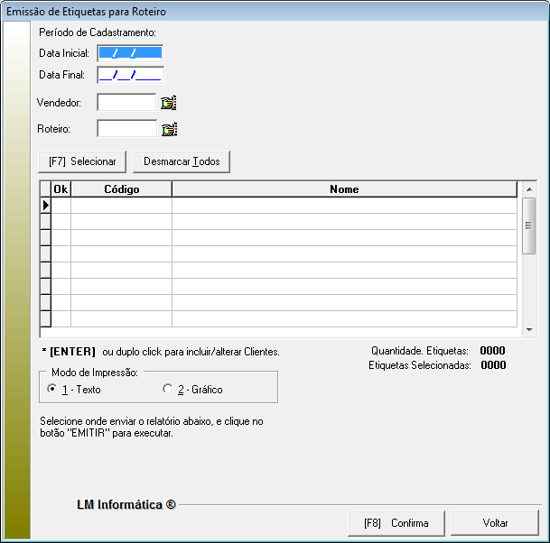Select the 1 - Texto print mode
Screen dimensions: 550x543
pos(51,390)
